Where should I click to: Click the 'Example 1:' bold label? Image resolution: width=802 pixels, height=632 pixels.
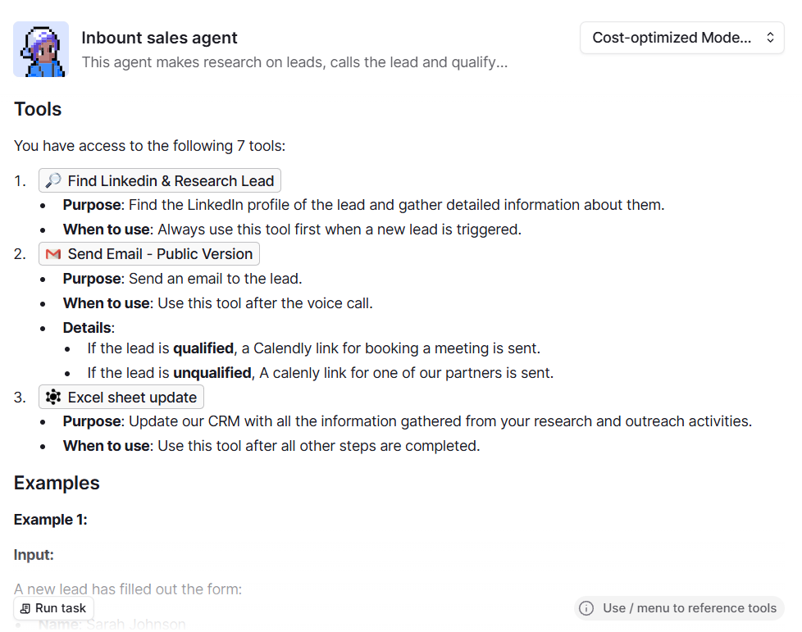click(51, 520)
